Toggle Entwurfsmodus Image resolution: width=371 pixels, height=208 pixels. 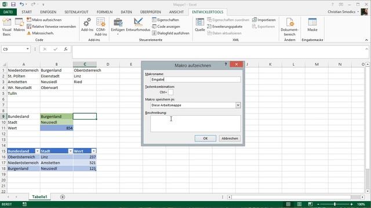tap(138, 25)
